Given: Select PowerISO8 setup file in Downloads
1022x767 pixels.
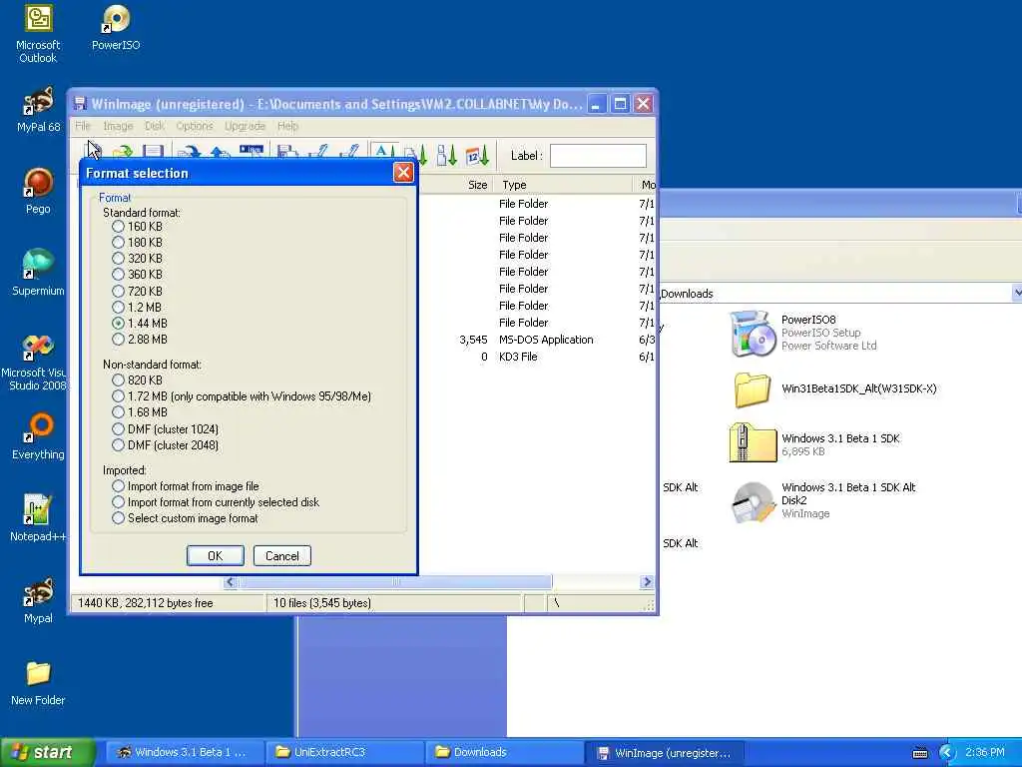Looking at the screenshot, I should tap(803, 334).
